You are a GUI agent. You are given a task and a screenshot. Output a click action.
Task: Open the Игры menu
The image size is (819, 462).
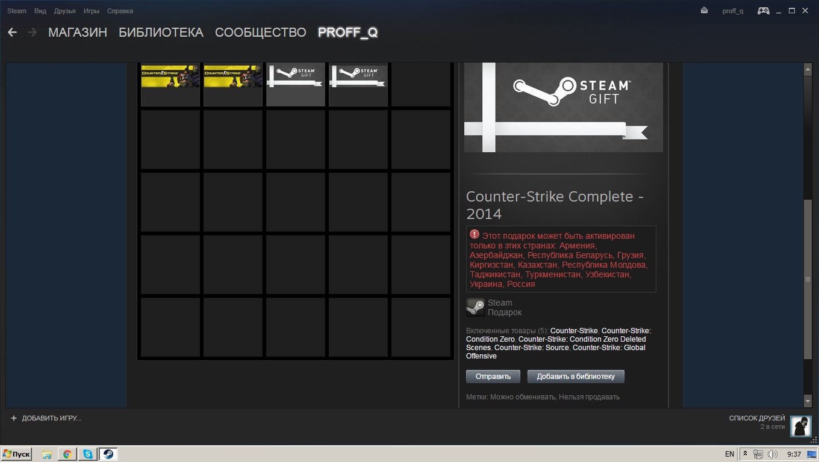[92, 11]
